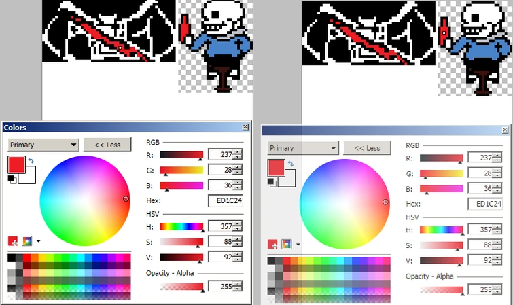The height and width of the screenshot is (305, 513).
Task: Click color wheel marker in titled Colors window
Action: pyautogui.click(x=126, y=198)
